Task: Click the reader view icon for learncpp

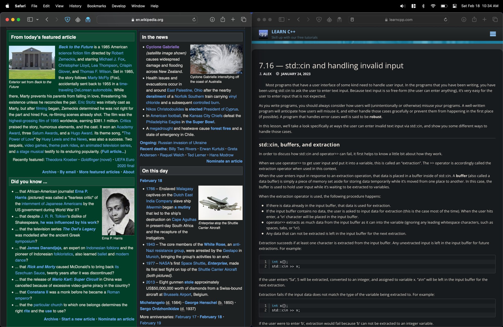Action: coord(352,19)
